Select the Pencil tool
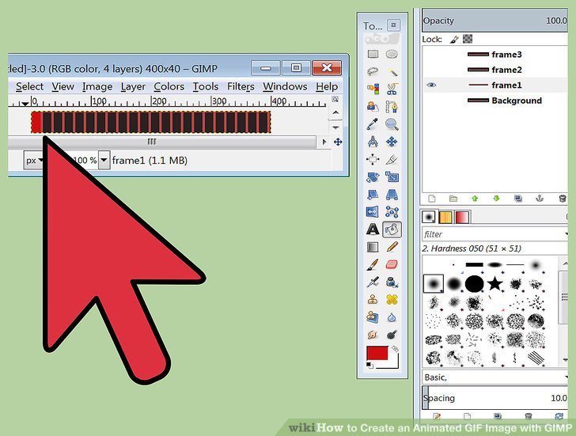Image resolution: width=576 pixels, height=436 pixels. (x=392, y=247)
